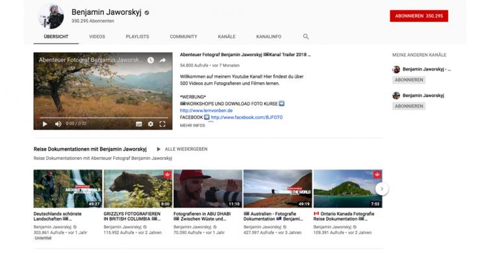500x253 pixels.
Task: Toggle subtitles on the trailer player
Action: point(139,124)
